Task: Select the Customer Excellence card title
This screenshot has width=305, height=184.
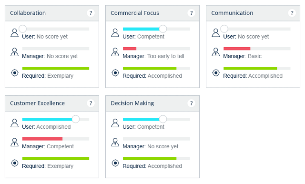Action: (x=37, y=103)
